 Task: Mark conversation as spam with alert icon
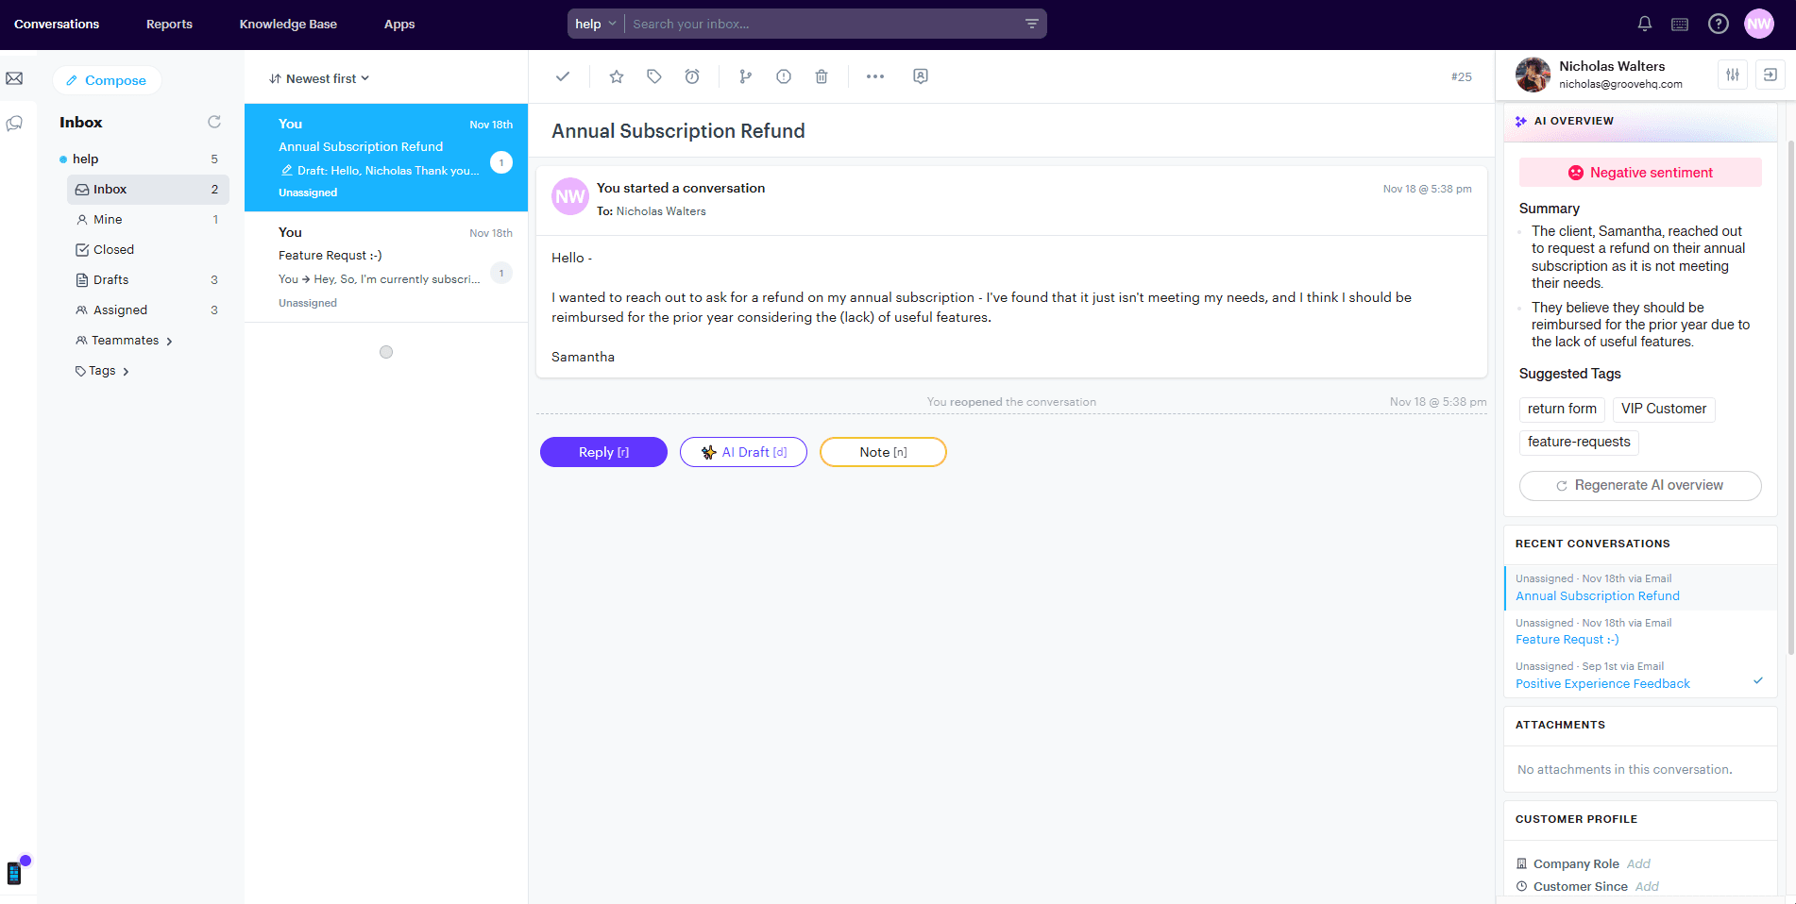click(x=784, y=76)
